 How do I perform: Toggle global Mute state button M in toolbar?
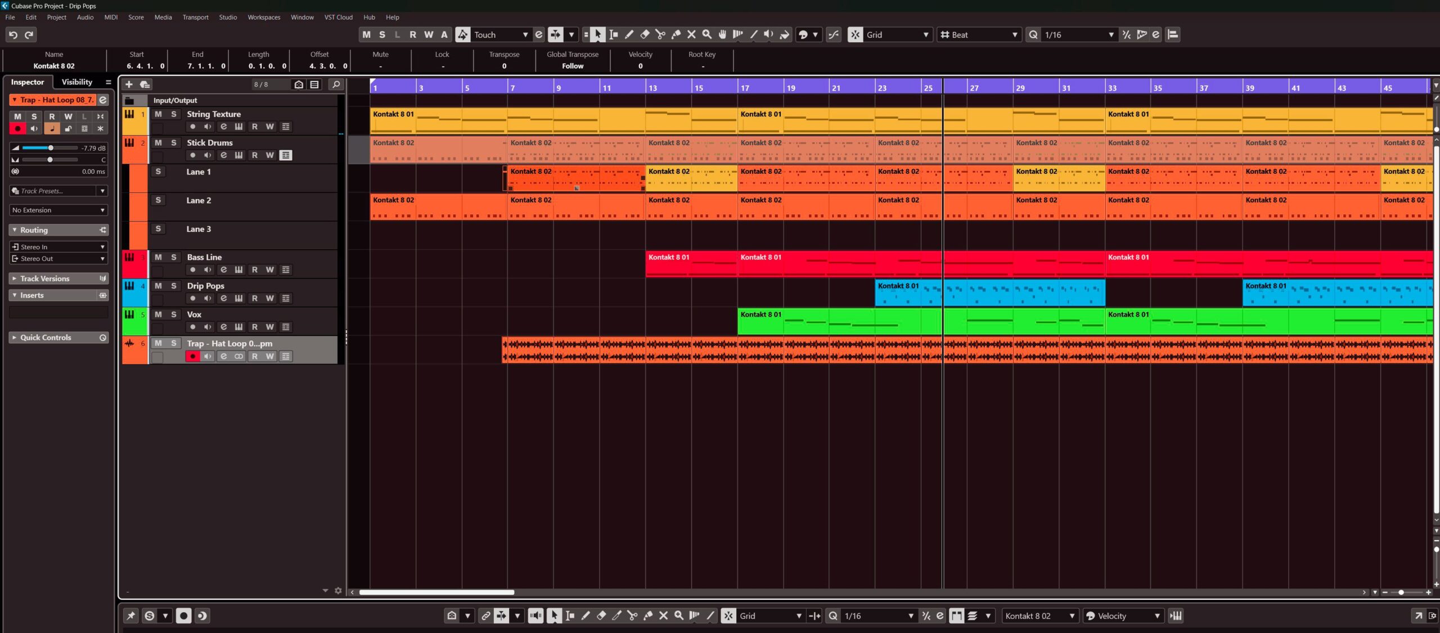(367, 34)
